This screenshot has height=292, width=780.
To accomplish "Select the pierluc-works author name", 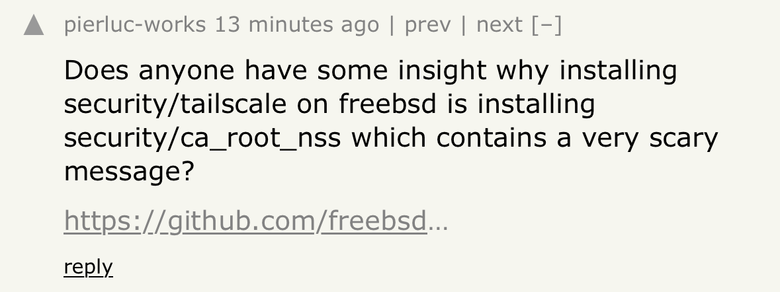I will coord(135,25).
